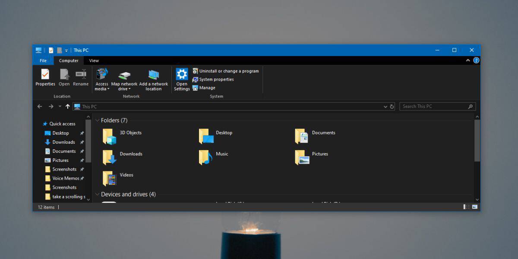The height and width of the screenshot is (259, 518).
Task: Collapse the Devices and drives group
Action: point(97,195)
